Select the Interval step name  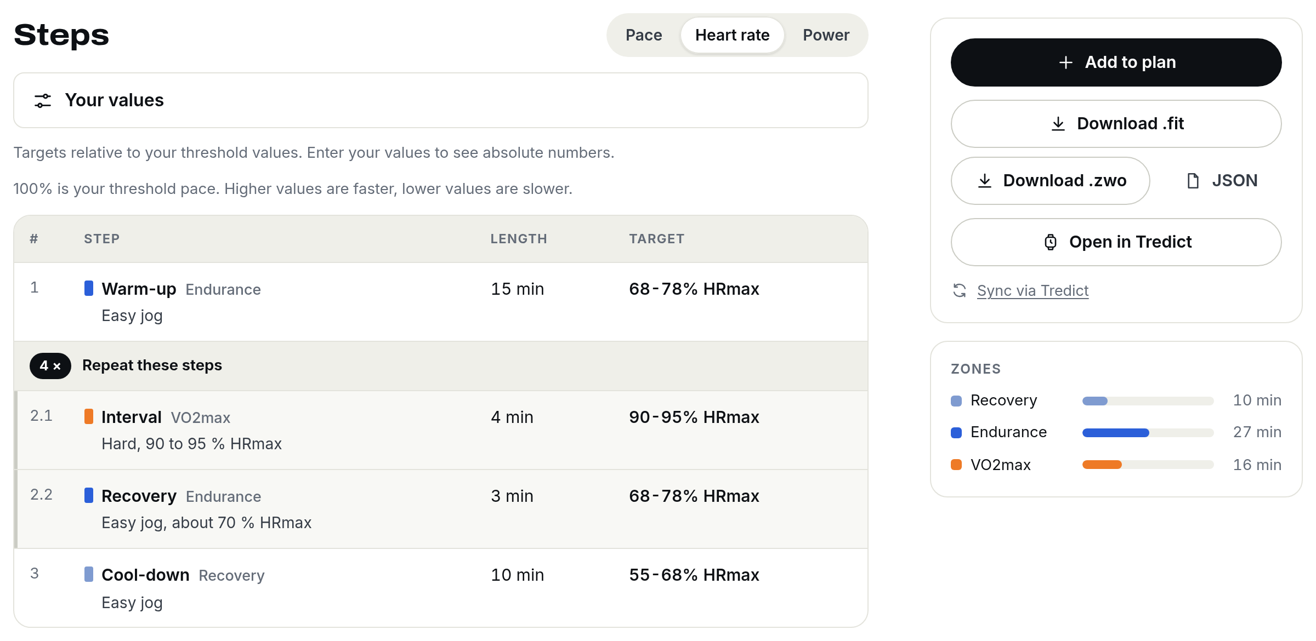(132, 417)
